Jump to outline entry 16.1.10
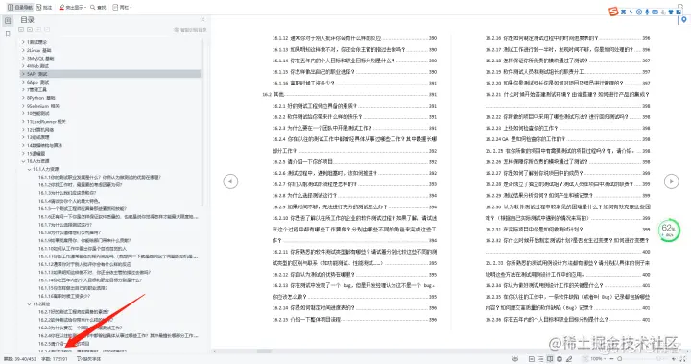The height and width of the screenshot is (364, 691). pyautogui.click(x=83, y=249)
